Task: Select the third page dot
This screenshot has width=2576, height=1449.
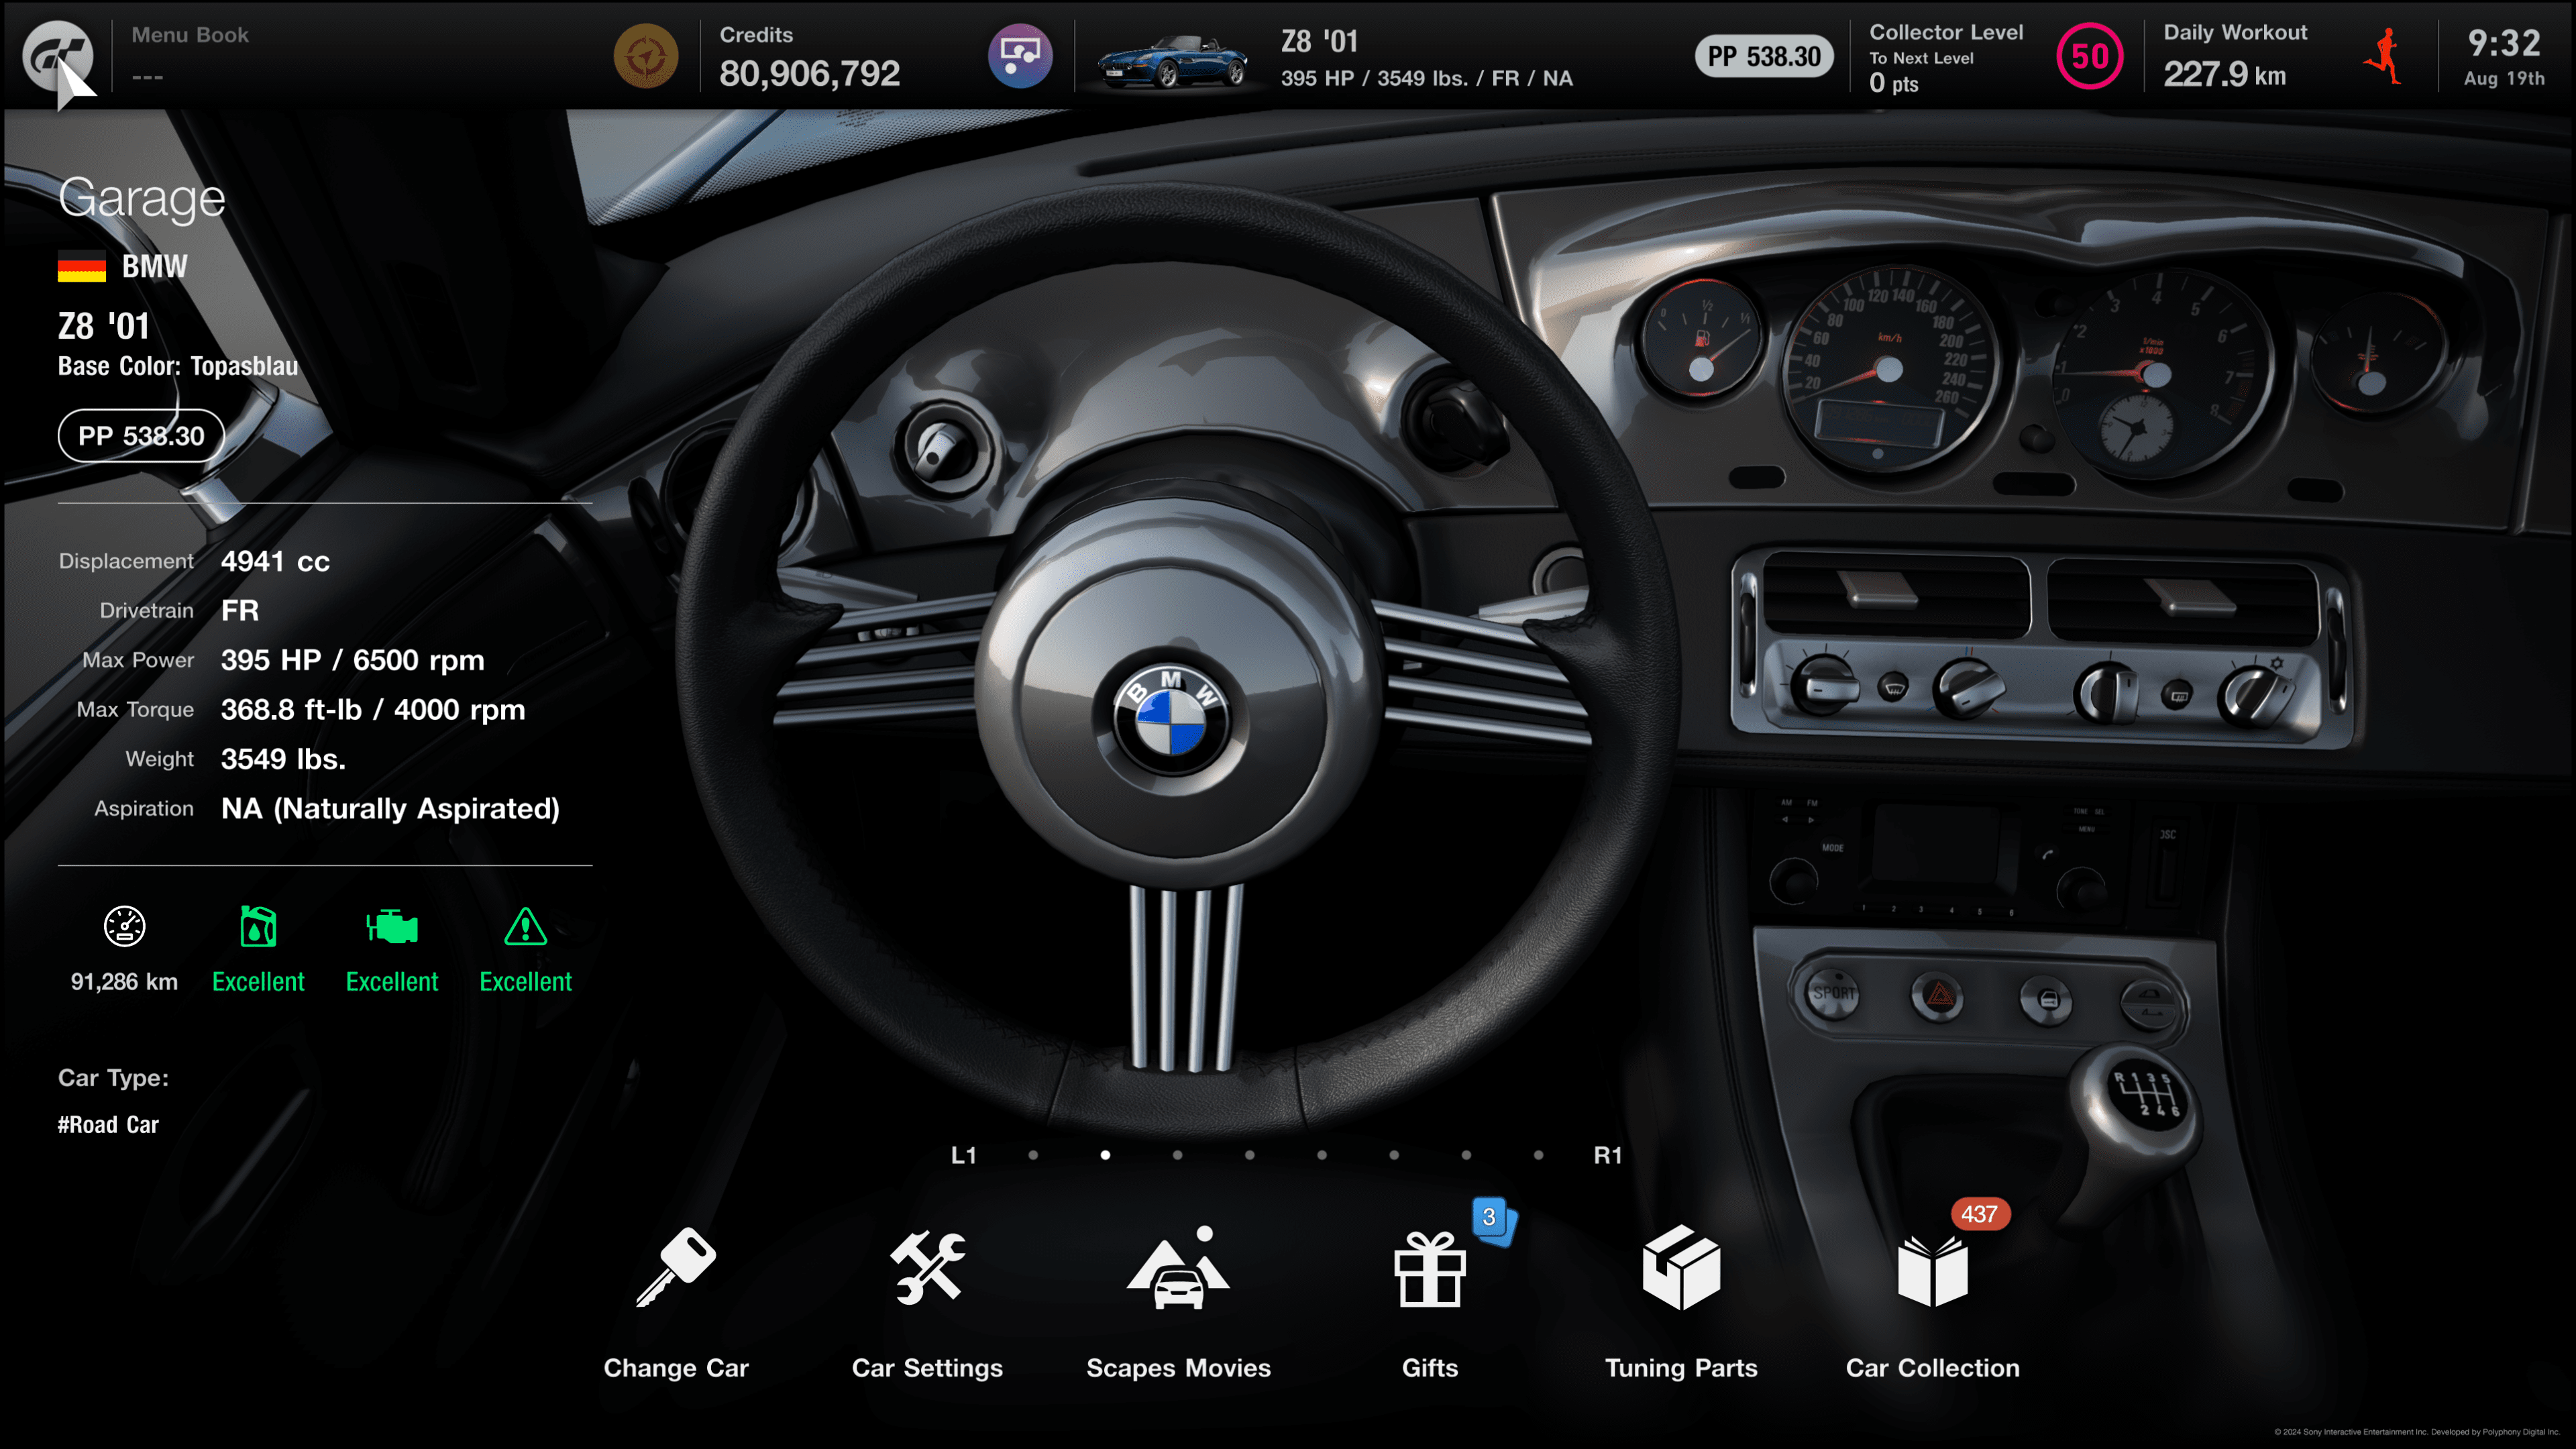Action: coord(1177,1156)
